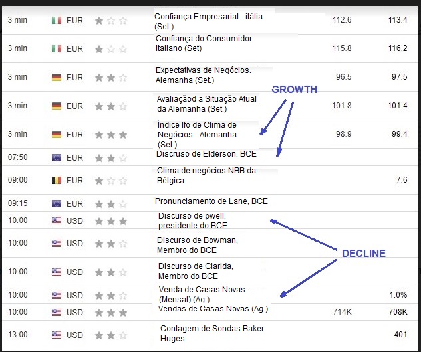Click the US flag in Clarida speech row

pyautogui.click(x=57, y=272)
